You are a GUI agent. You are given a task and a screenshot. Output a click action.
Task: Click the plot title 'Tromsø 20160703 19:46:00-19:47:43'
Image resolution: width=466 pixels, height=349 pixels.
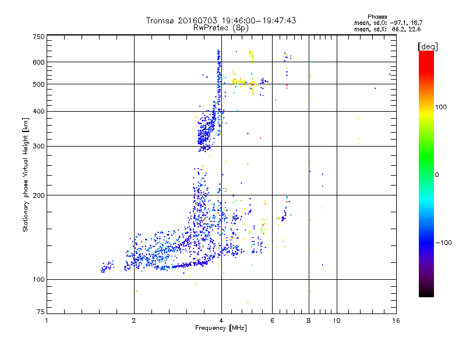[221, 20]
